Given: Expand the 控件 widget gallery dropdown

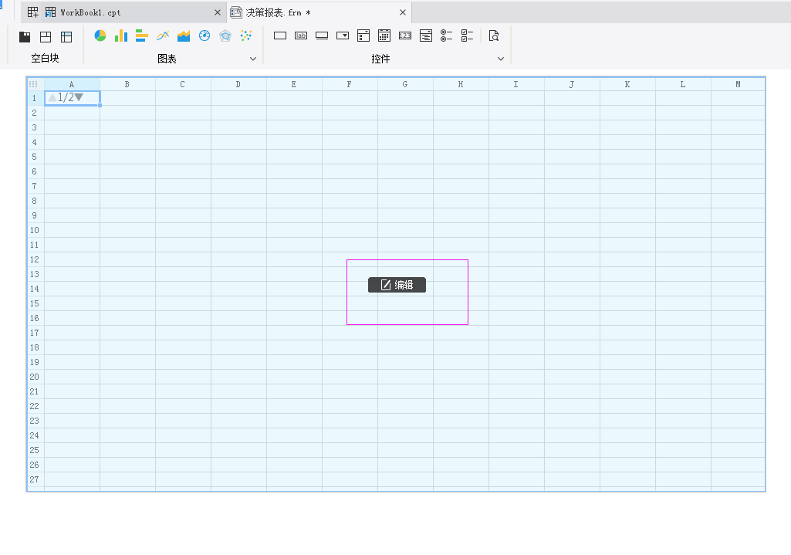Looking at the screenshot, I should tap(500, 59).
